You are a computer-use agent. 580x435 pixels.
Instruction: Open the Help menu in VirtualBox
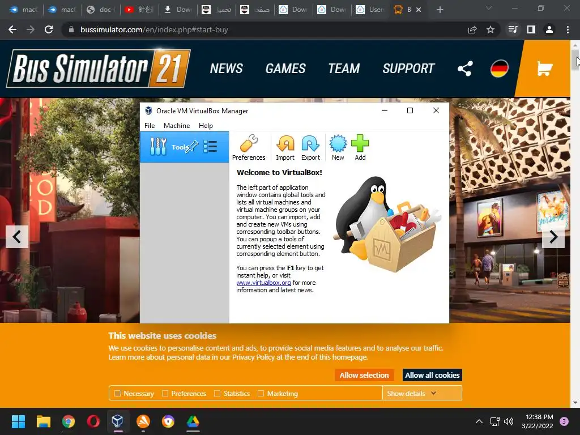coord(206,125)
